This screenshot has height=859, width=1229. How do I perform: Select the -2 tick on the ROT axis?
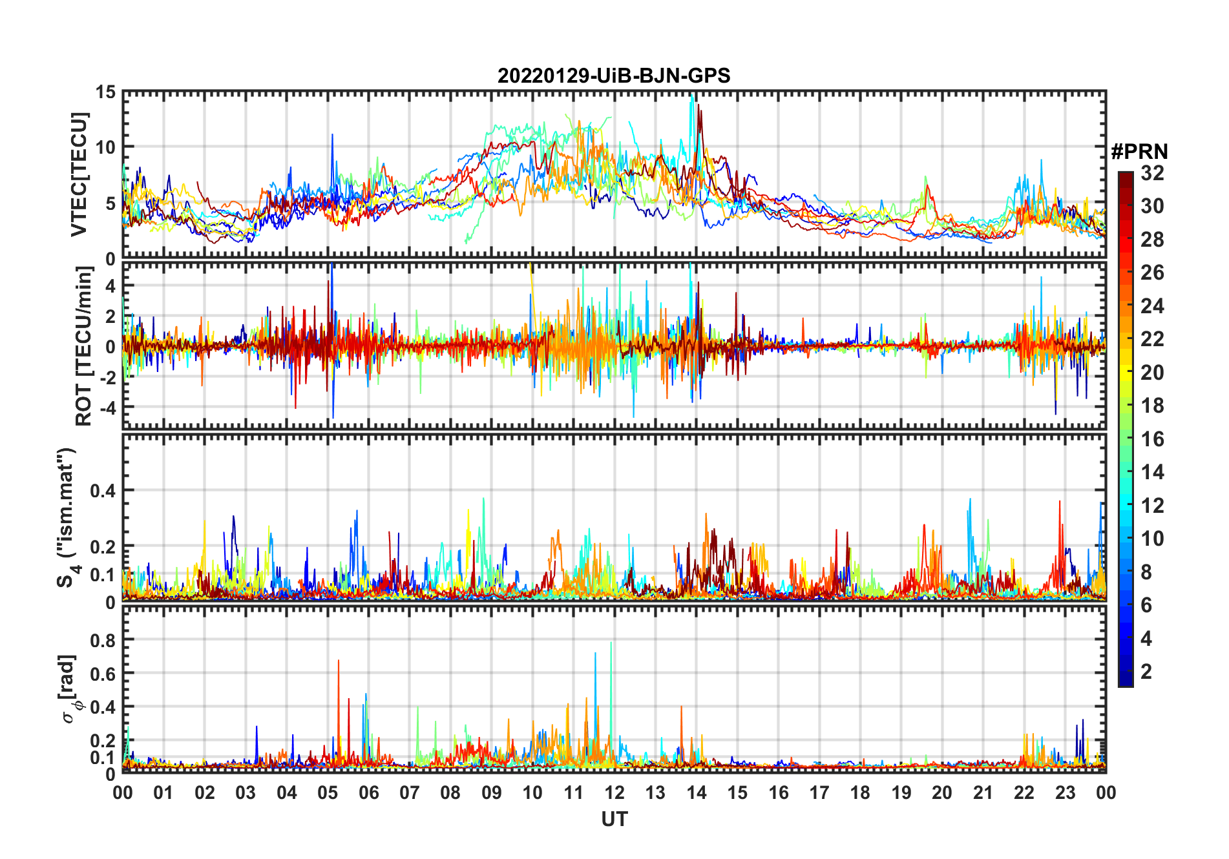[x=107, y=378]
